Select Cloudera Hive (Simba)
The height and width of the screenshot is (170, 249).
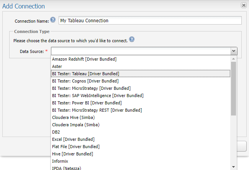141,117
